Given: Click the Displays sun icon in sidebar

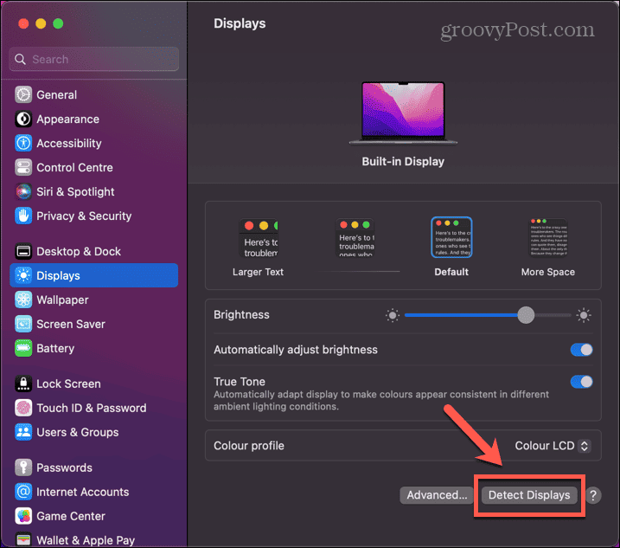Looking at the screenshot, I should [23, 275].
